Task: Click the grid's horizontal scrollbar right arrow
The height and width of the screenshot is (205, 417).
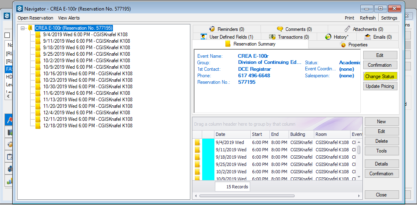Action: (359, 196)
